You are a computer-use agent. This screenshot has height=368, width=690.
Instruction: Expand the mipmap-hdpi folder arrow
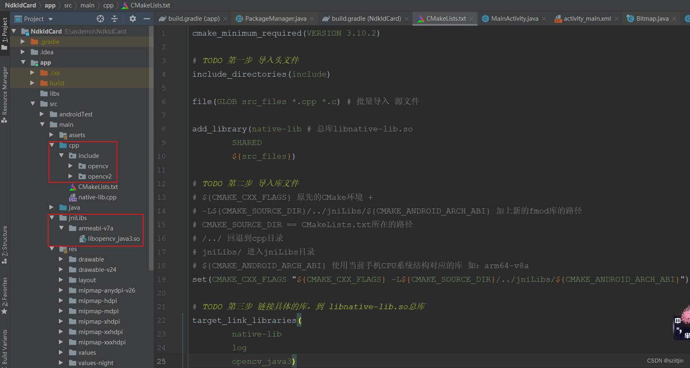pos(61,300)
